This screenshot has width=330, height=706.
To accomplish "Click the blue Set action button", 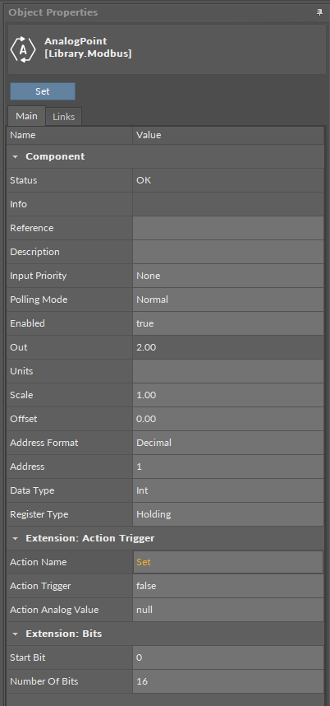I will [x=43, y=91].
